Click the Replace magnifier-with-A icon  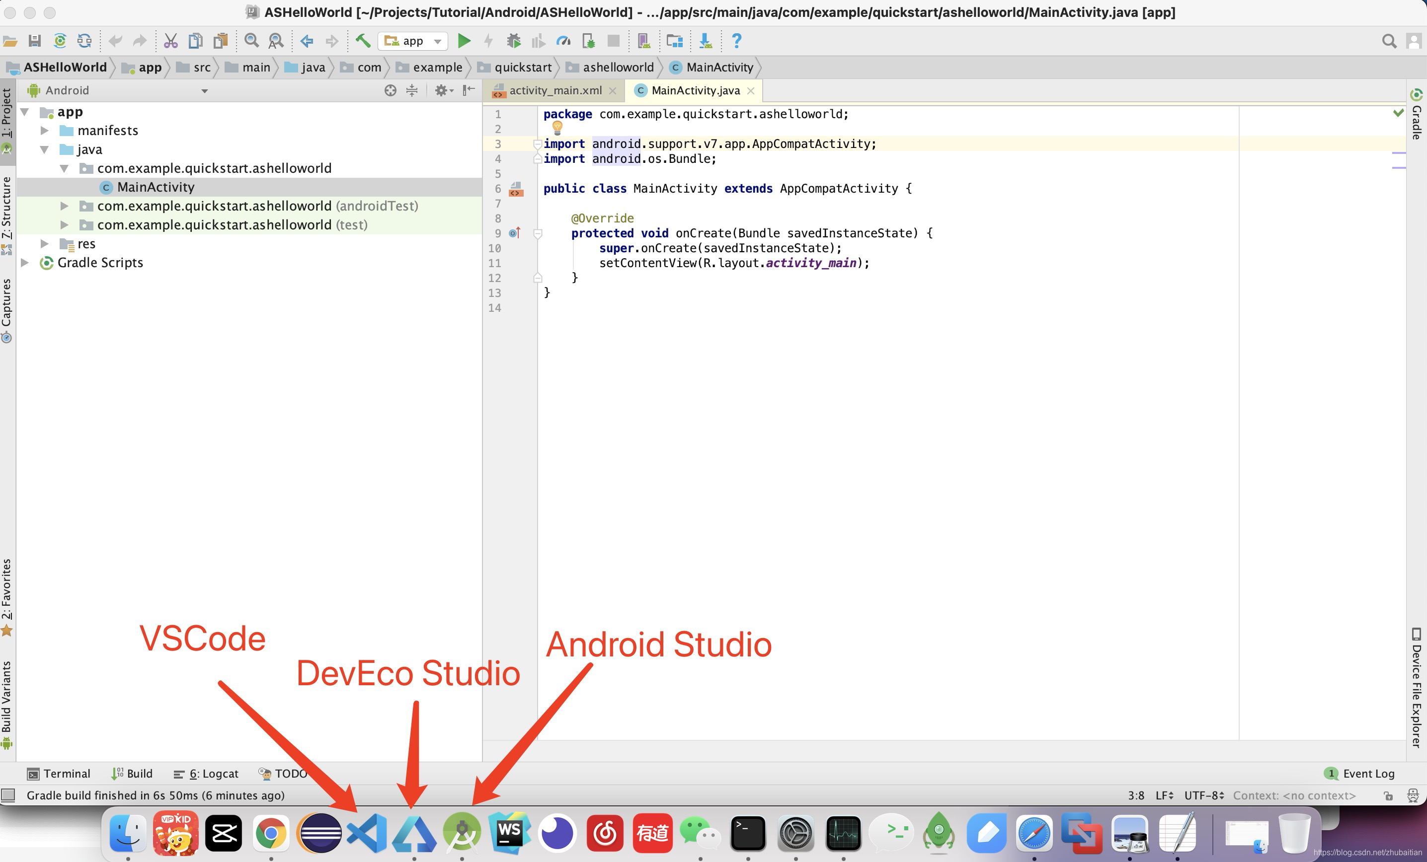click(x=276, y=41)
